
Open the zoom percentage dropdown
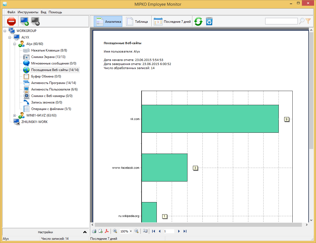[131, 231]
